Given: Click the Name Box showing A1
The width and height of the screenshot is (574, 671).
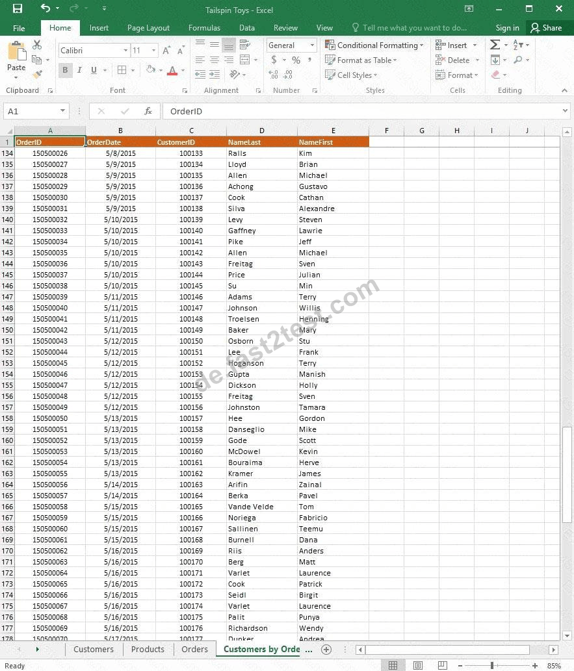Looking at the screenshot, I should click(x=36, y=111).
